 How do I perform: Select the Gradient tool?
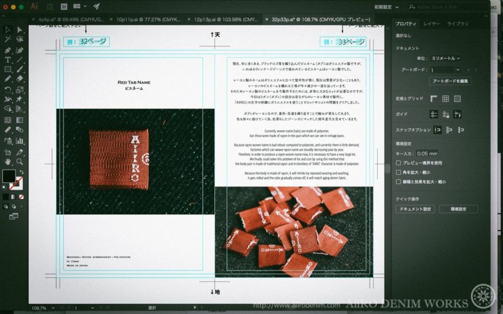point(19,120)
